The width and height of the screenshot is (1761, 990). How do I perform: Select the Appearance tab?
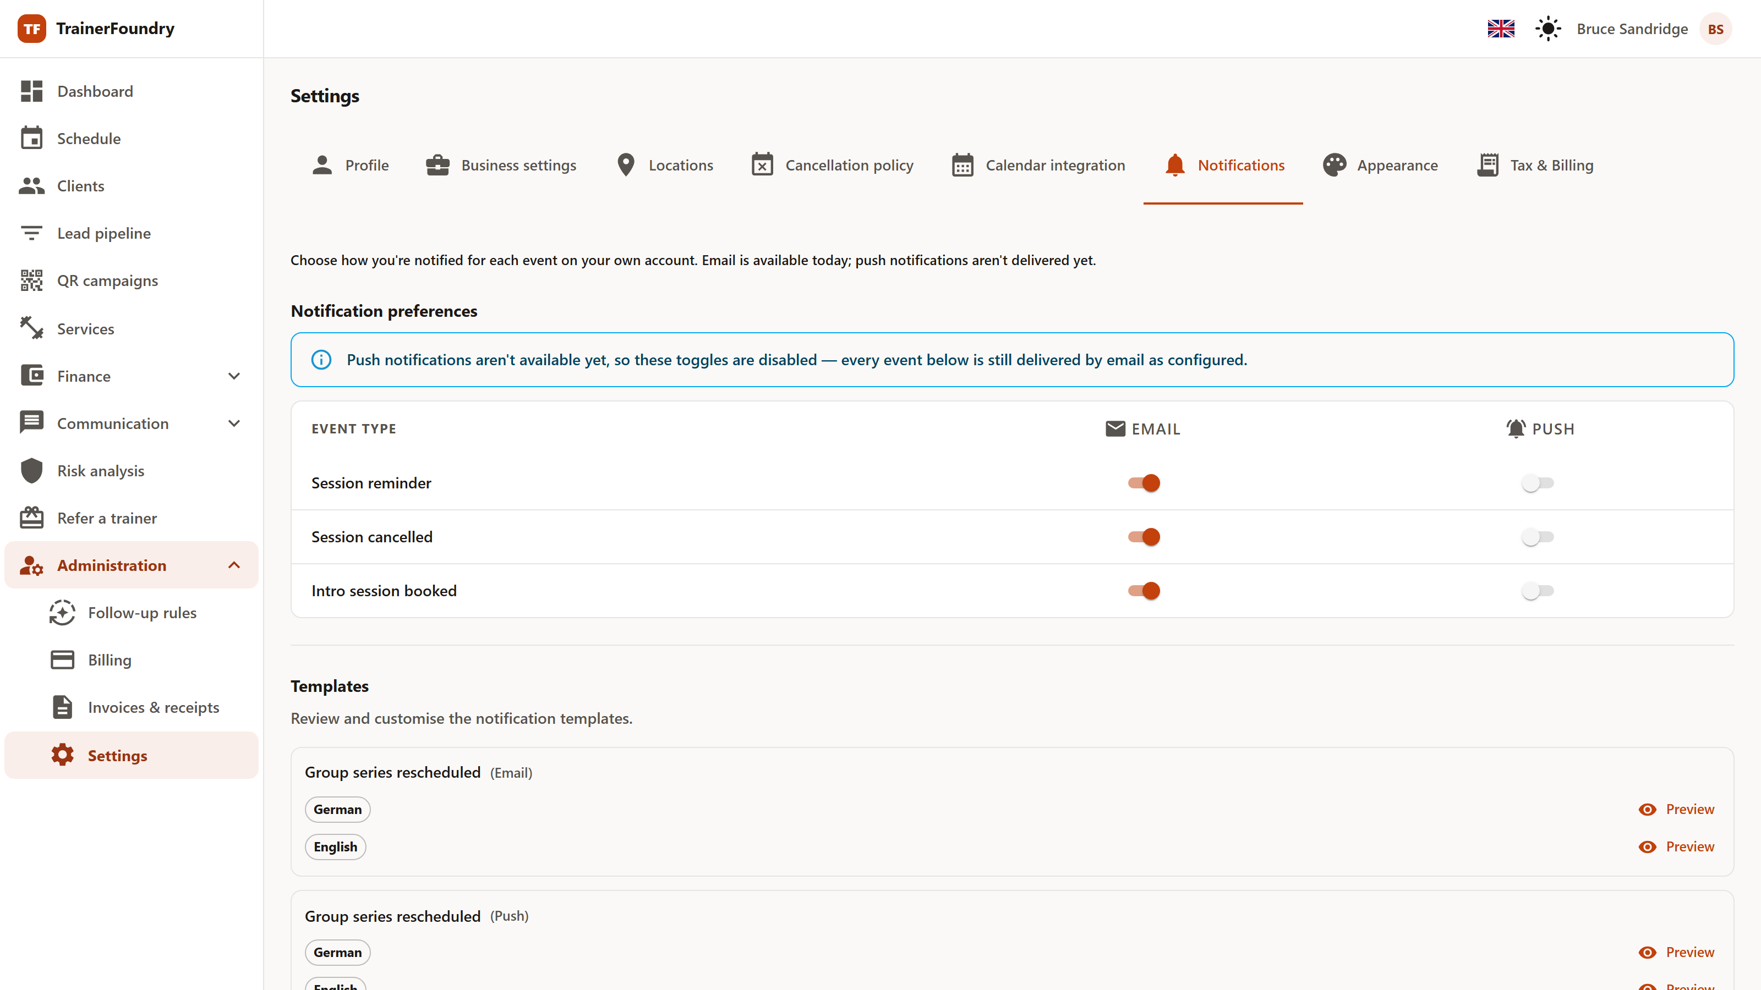[x=1380, y=166]
